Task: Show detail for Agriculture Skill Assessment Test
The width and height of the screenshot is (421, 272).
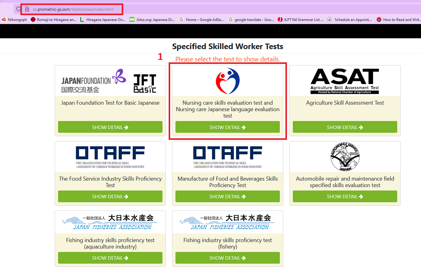Action: pyautogui.click(x=345, y=127)
